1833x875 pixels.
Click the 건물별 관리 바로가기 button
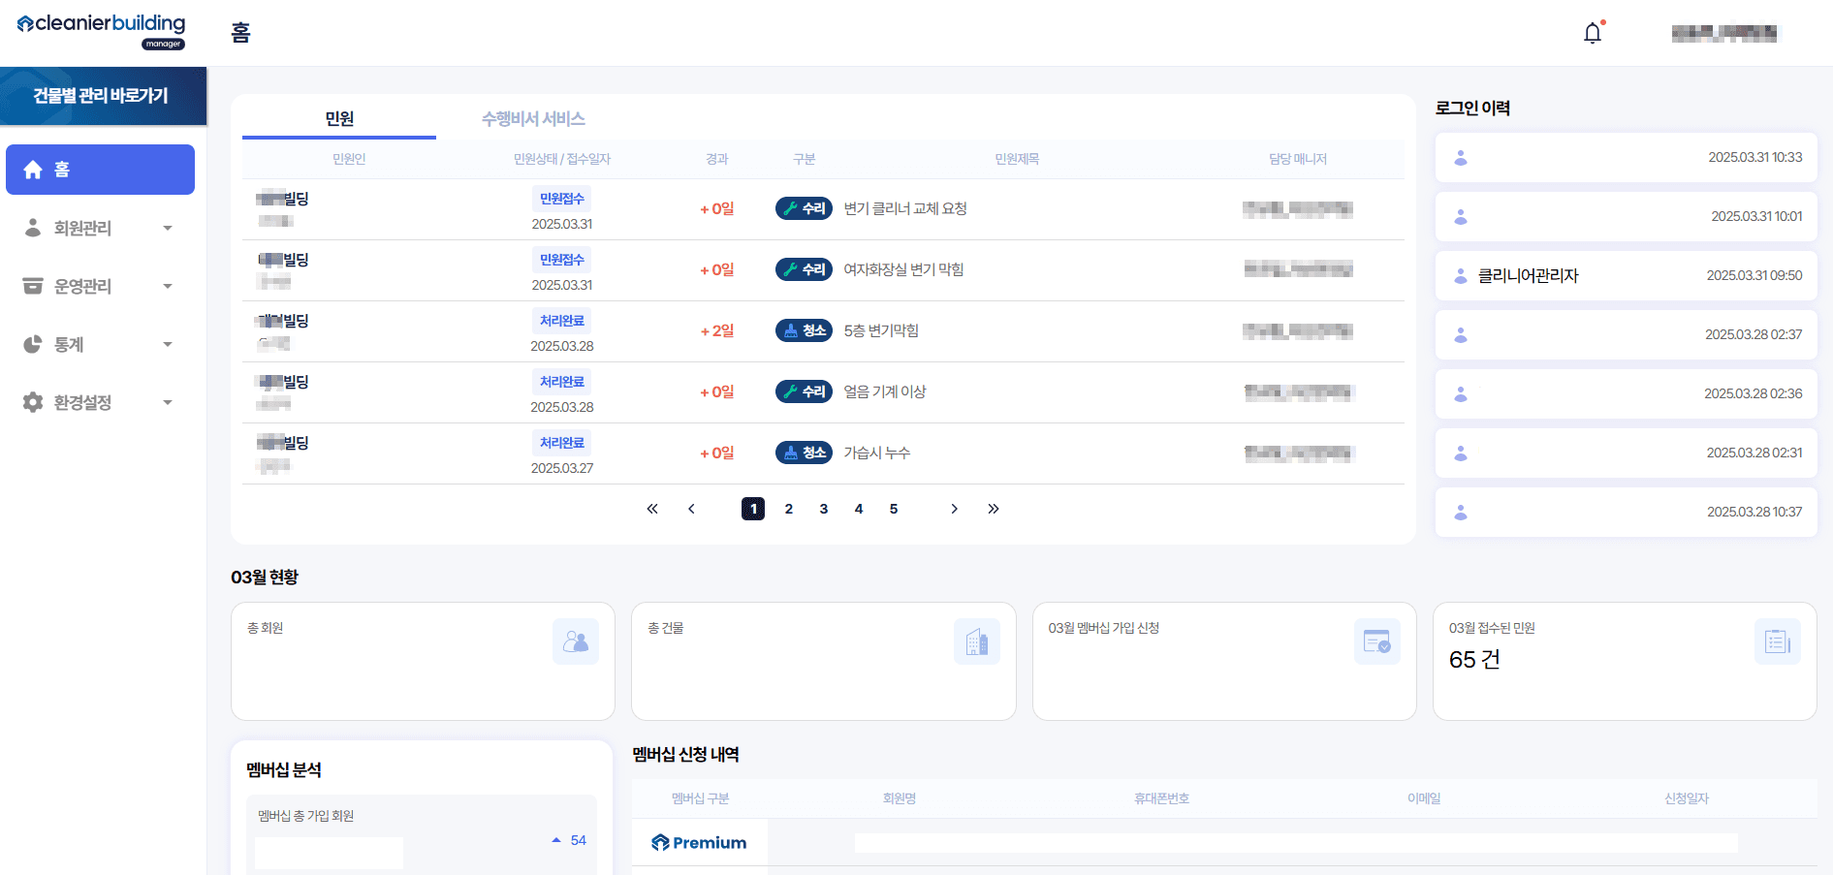pyautogui.click(x=104, y=96)
